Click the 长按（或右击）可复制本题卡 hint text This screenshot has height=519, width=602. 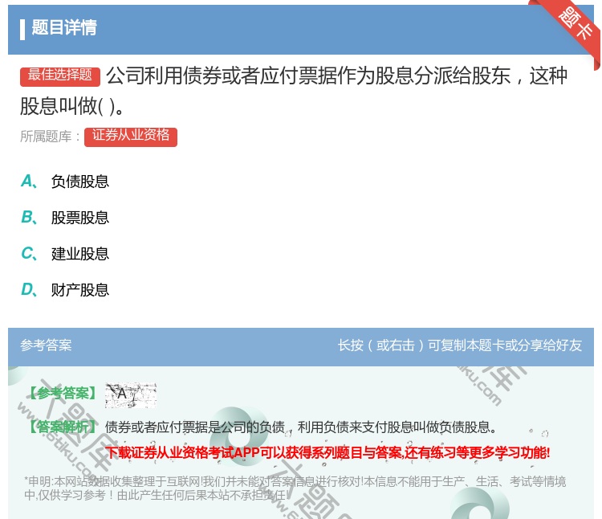[460, 345]
